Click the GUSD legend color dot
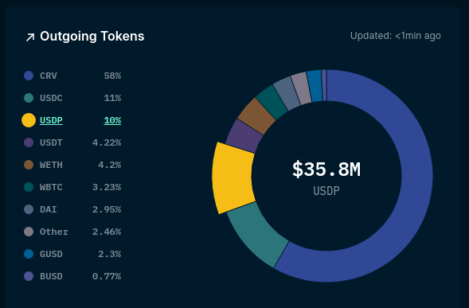 (29, 254)
